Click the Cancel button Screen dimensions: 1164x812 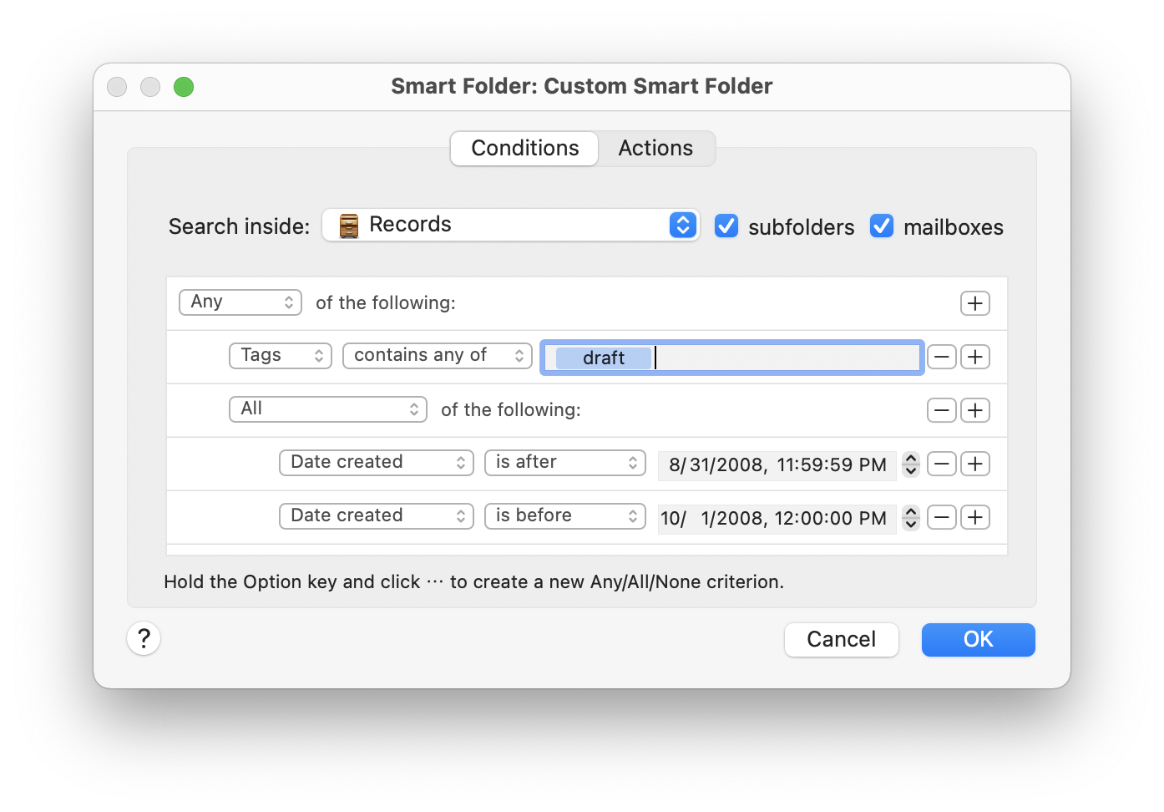(841, 640)
